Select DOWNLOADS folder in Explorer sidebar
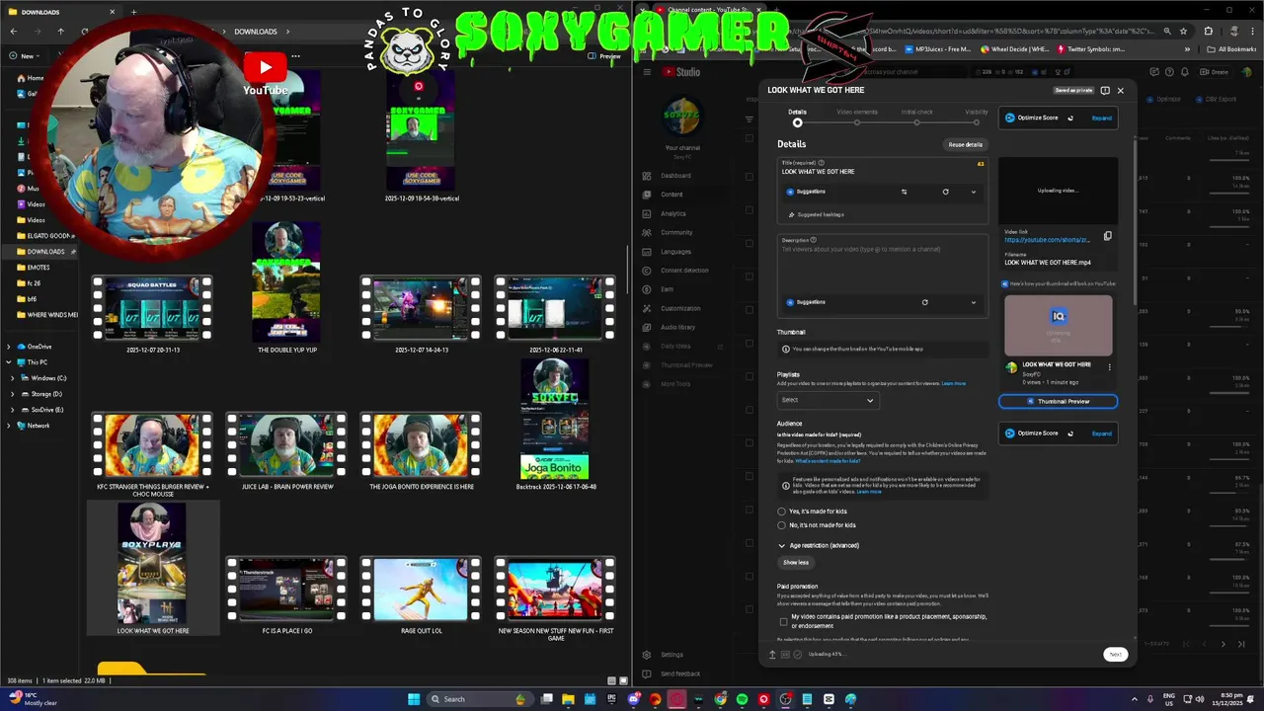The height and width of the screenshot is (711, 1264). tap(45, 252)
